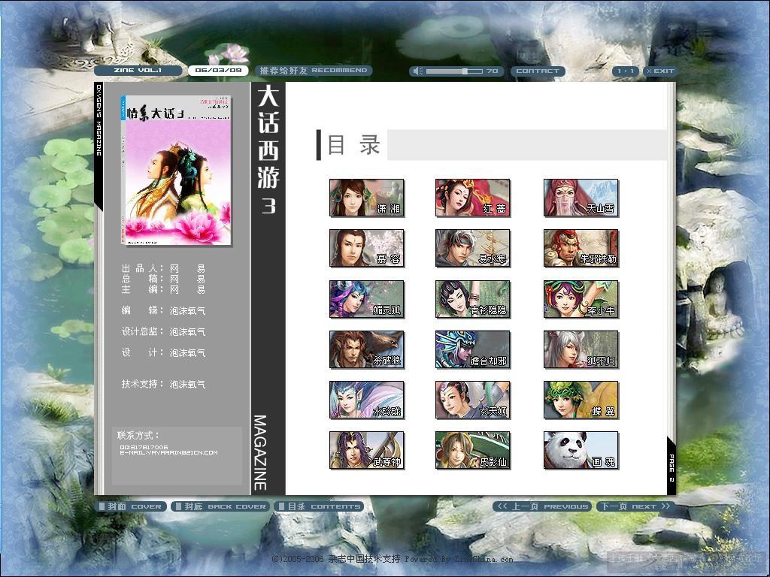770x577 pixels.
Task: Open the 水玲珑 character thumbnail
Action: (367, 400)
